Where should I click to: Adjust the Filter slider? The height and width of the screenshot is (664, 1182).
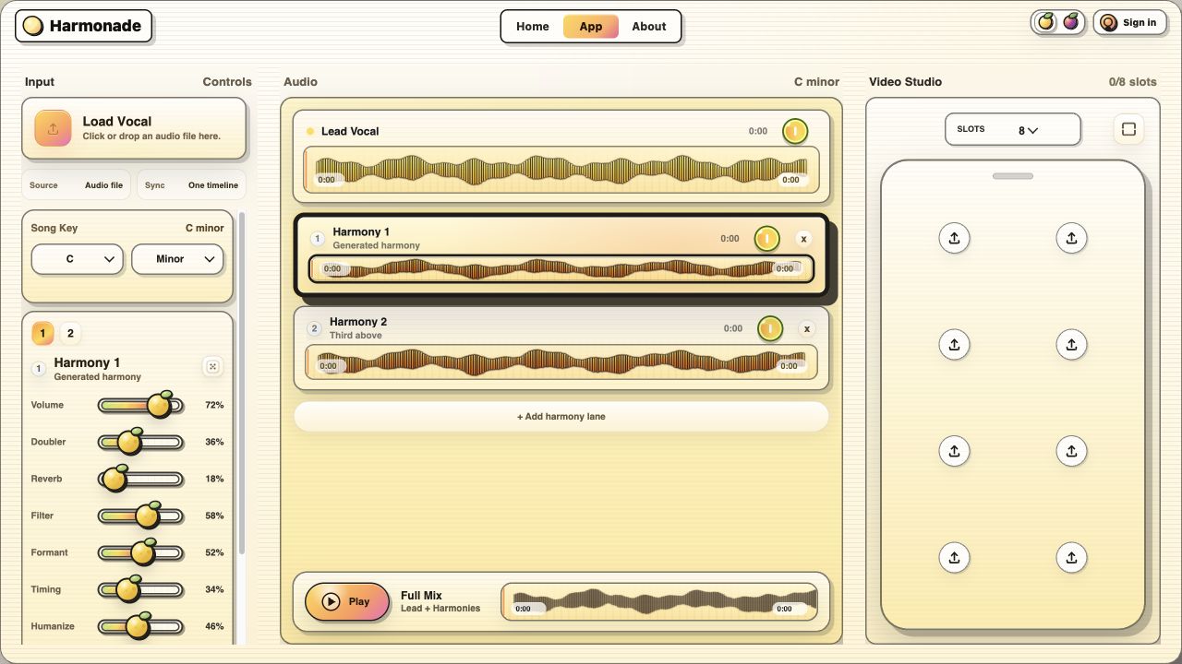(141, 516)
